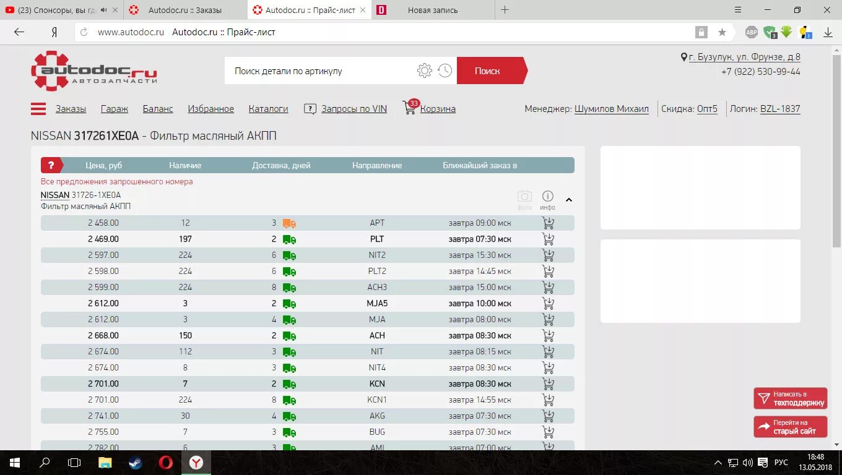Add the NIT2 offer to cart
This screenshot has width=842, height=475.
tap(548, 255)
